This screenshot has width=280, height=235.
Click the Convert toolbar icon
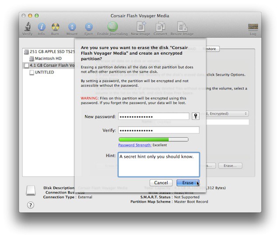click(160, 27)
